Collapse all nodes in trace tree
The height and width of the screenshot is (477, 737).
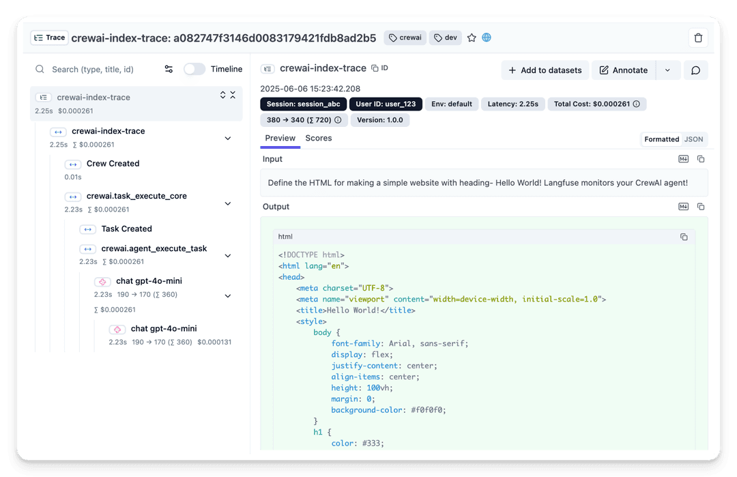(233, 95)
